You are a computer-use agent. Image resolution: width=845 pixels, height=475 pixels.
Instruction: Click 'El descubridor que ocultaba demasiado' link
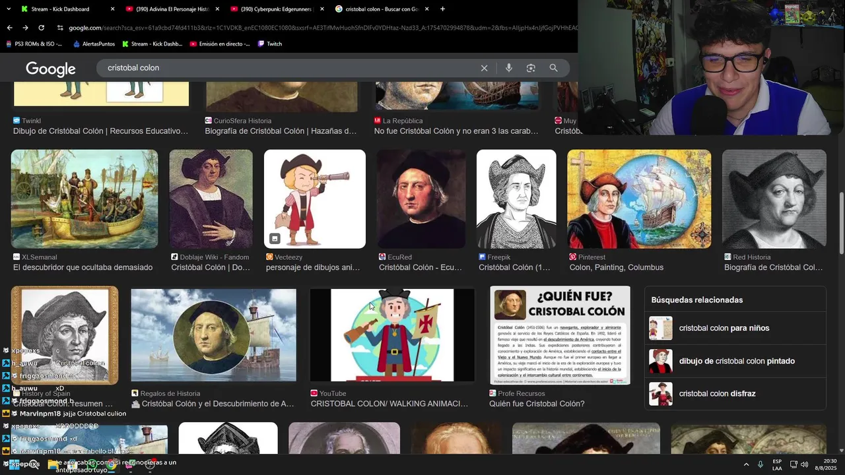[x=83, y=267]
